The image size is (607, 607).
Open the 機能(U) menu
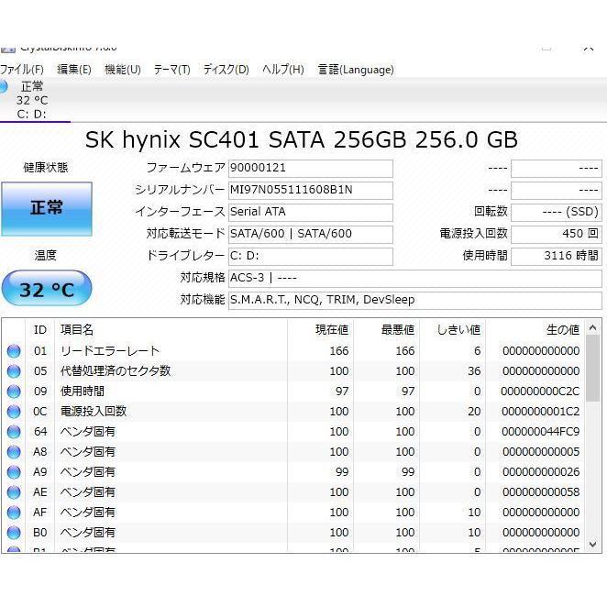point(123,70)
